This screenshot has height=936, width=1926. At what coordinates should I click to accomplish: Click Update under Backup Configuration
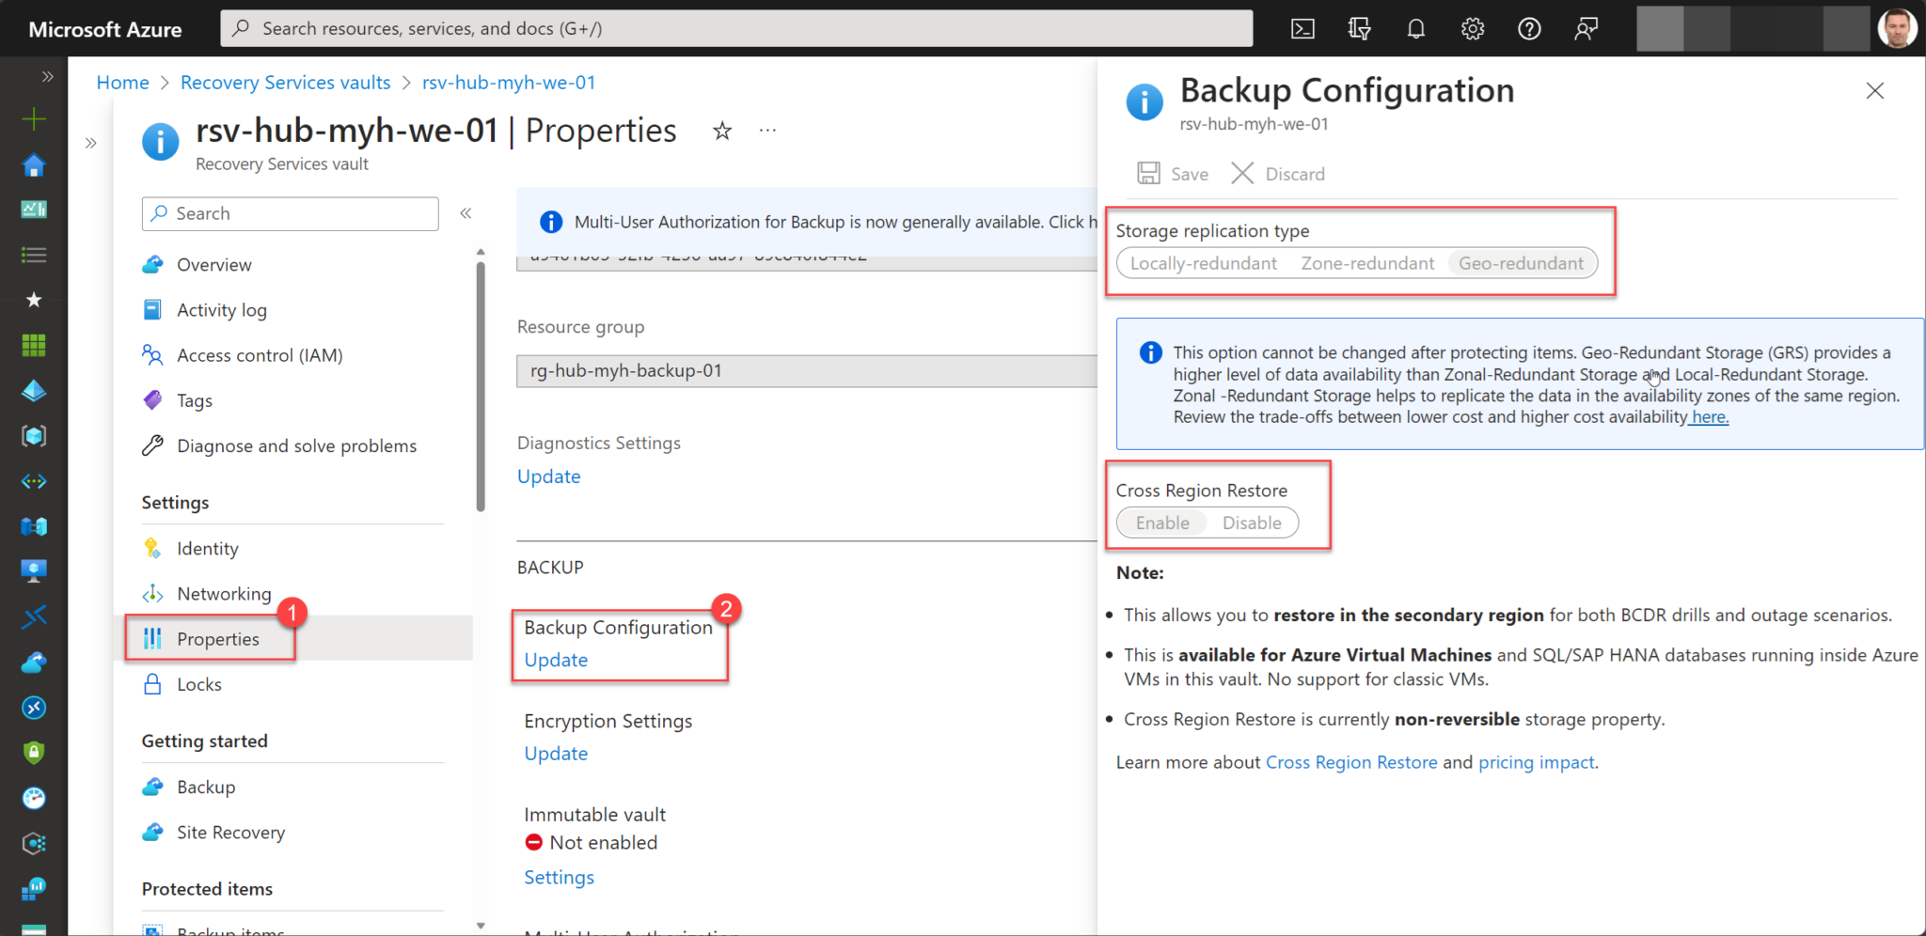point(555,659)
